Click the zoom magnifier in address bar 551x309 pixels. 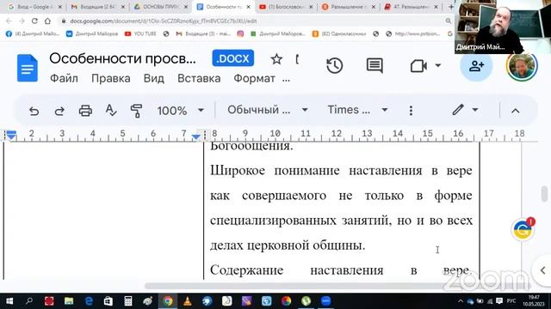(448, 21)
